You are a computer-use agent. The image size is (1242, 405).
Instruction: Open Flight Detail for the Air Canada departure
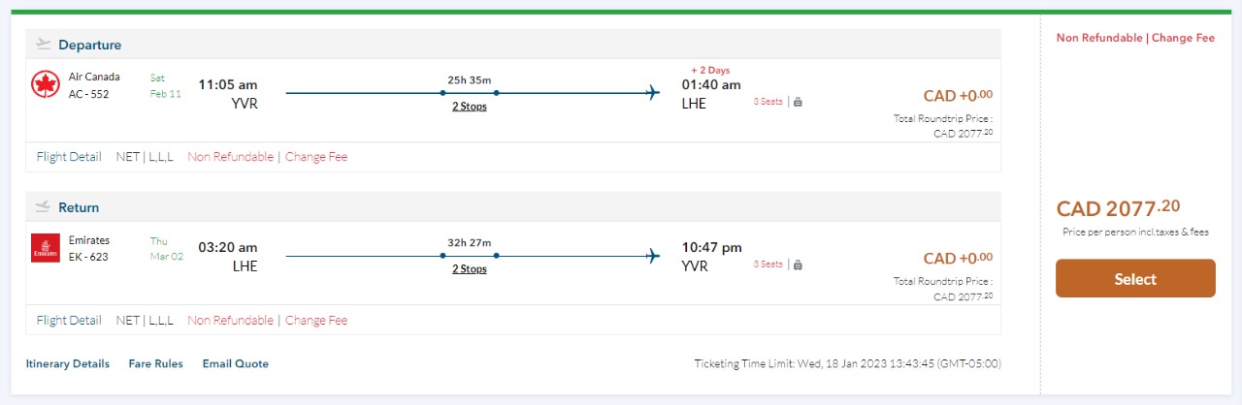pos(69,157)
